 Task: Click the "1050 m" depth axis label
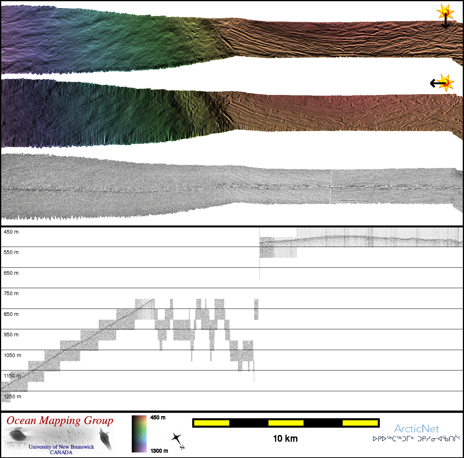13,355
